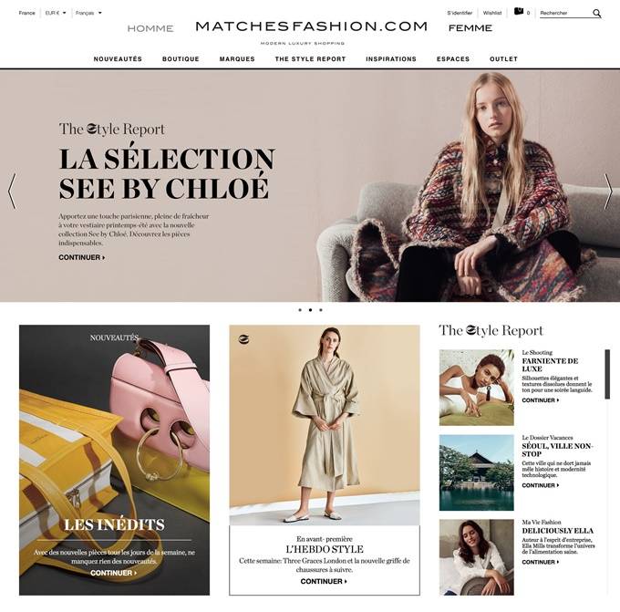Open the shopping bag icon
Screen dimensions: 620x612
[519, 12]
